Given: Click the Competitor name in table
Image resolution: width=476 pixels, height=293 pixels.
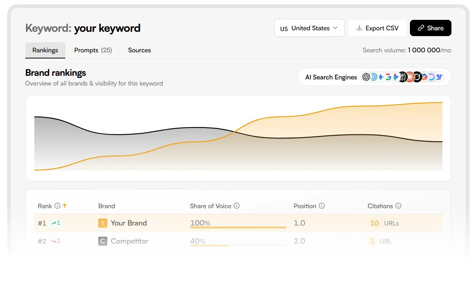Looking at the screenshot, I should [x=129, y=241].
